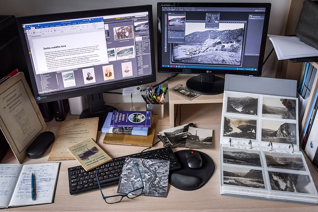Click the tool preset icon in Photoshop options bar
The width and height of the screenshot is (318, 212).
pyautogui.click(x=164, y=10)
